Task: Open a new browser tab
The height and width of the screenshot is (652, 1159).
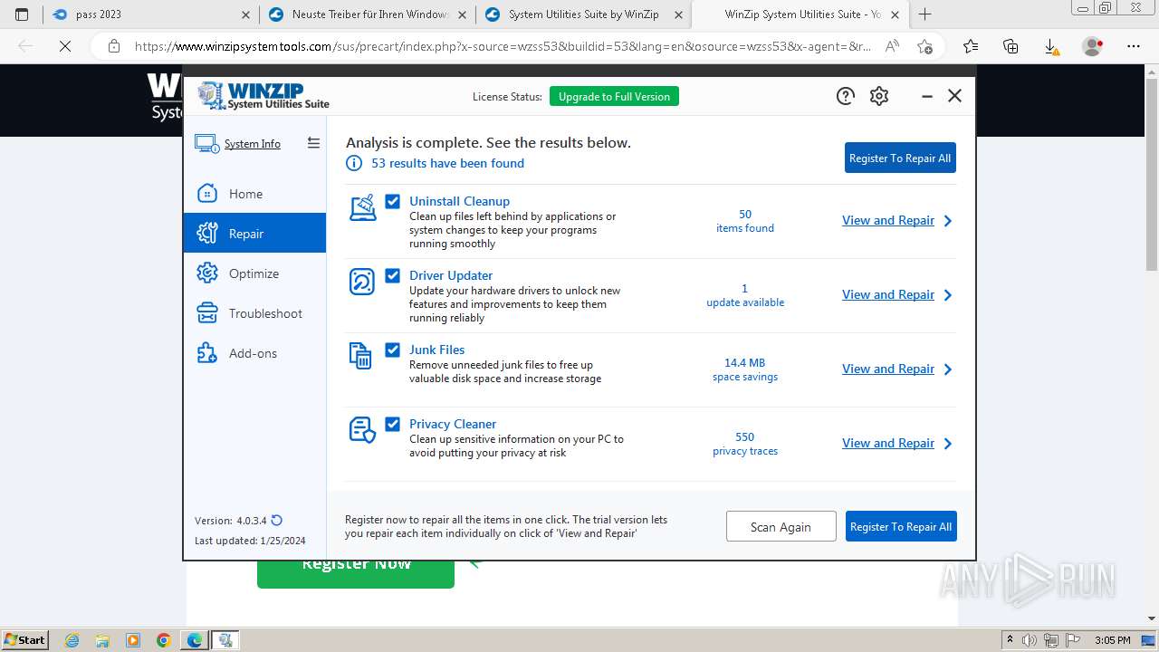Action: click(924, 14)
